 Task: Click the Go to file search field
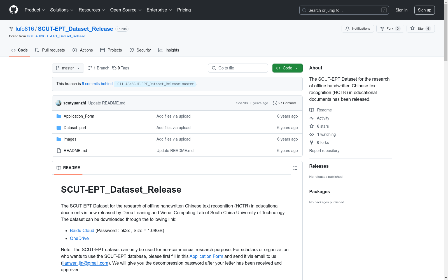coord(238,68)
